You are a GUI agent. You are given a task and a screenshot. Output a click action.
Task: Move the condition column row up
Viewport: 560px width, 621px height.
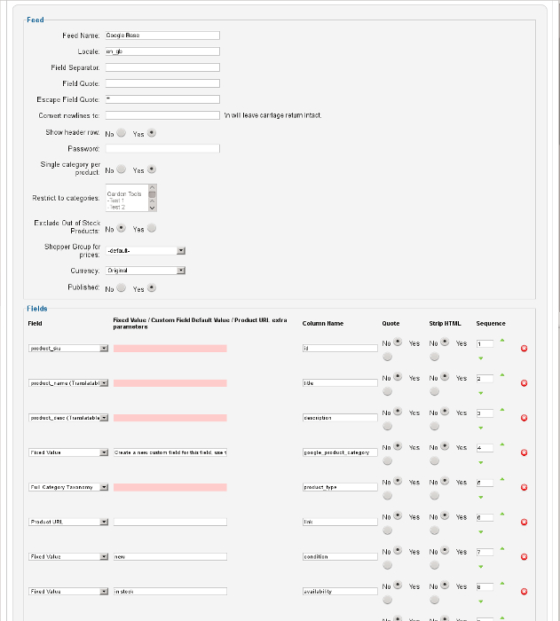pyautogui.click(x=502, y=548)
